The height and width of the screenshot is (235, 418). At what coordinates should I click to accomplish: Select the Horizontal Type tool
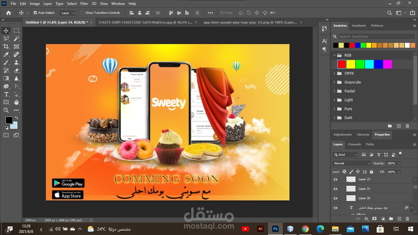(x=6, y=94)
